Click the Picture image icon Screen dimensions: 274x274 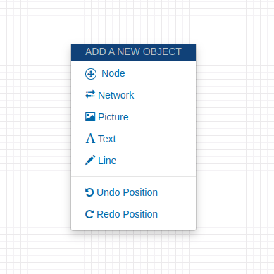(x=90, y=116)
